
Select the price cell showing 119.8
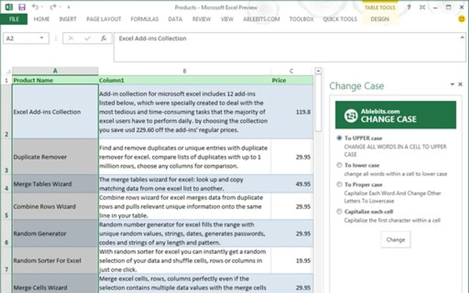(x=292, y=112)
